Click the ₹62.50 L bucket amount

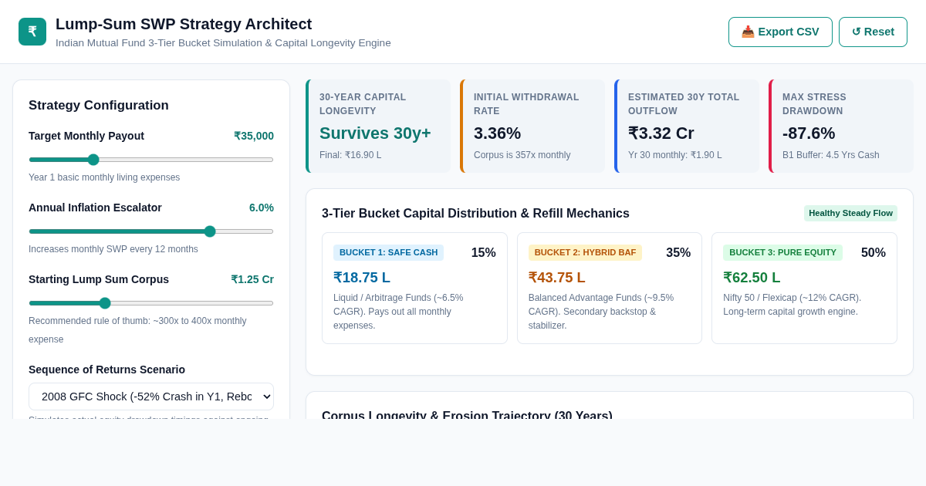[752, 278]
